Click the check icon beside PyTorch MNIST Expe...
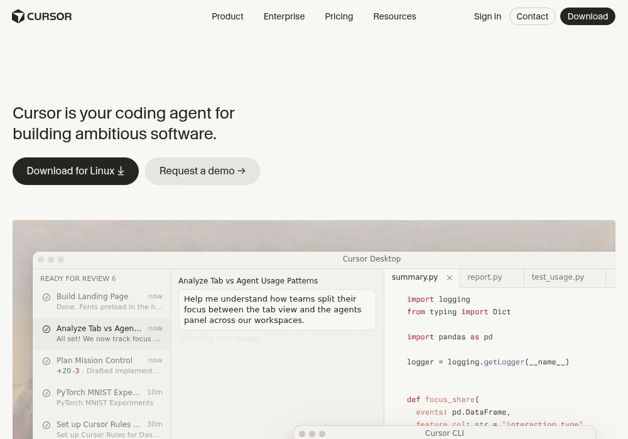Image resolution: width=628 pixels, height=439 pixels. (x=46, y=393)
